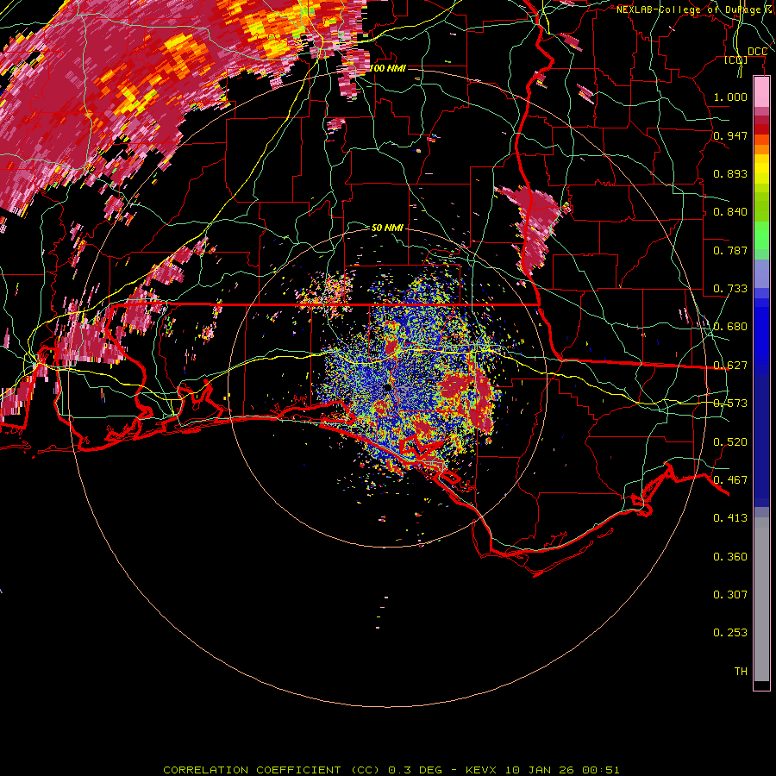Select the 0.893 scale value
776x776 pixels.
[730, 173]
